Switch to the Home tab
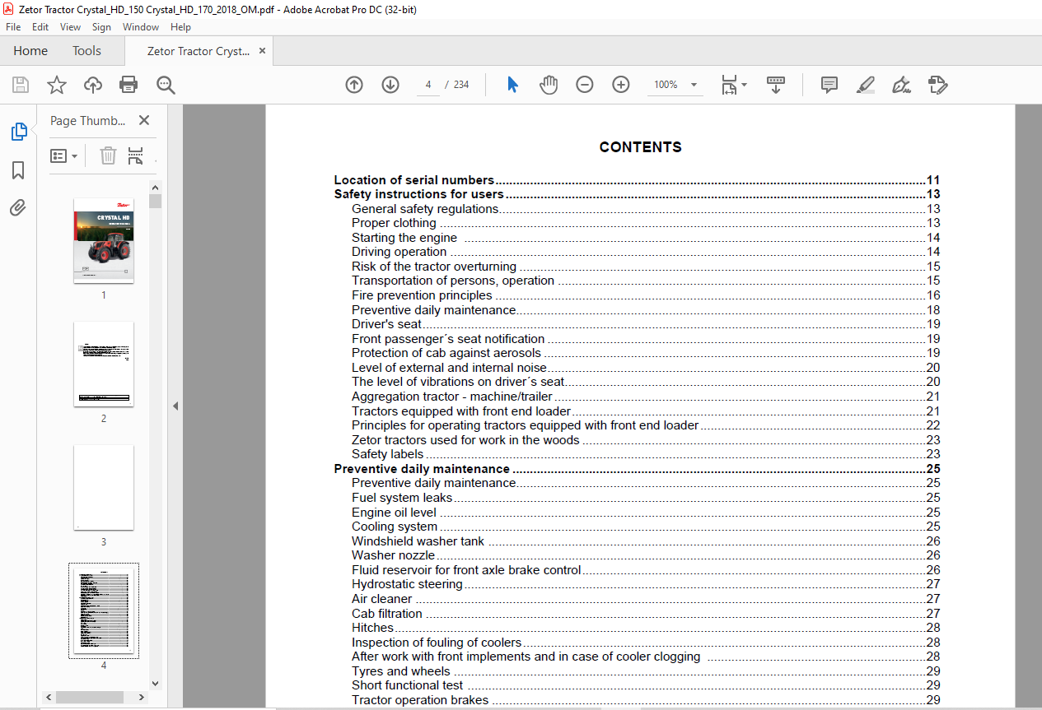The width and height of the screenshot is (1042, 710). (x=30, y=51)
